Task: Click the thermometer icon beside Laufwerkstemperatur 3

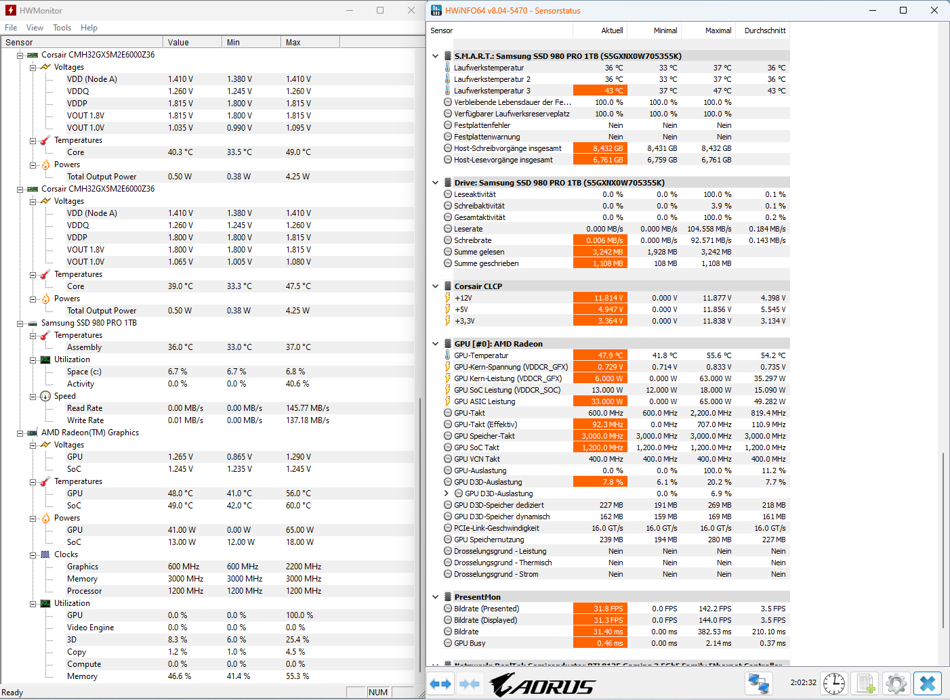Action: click(x=447, y=91)
